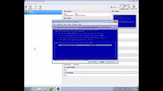Click the keyboard capture status icon
The height and width of the screenshot is (91, 163).
110,62
